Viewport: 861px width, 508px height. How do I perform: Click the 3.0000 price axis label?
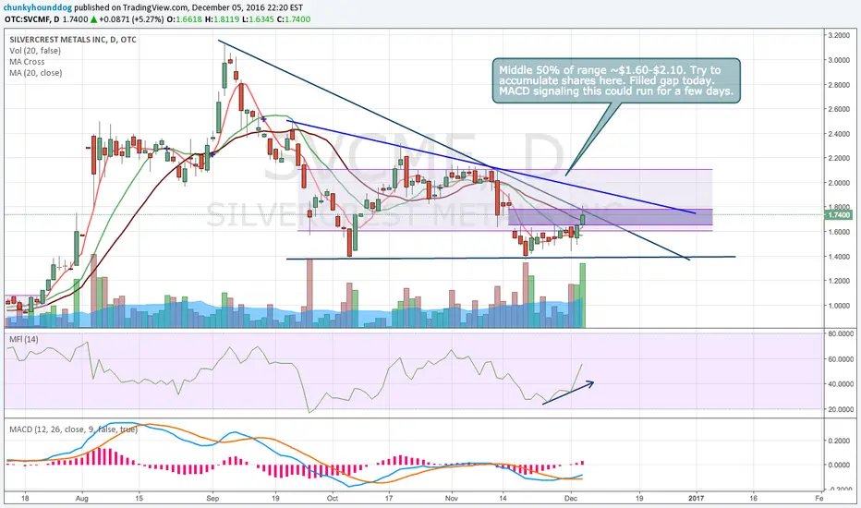point(838,60)
